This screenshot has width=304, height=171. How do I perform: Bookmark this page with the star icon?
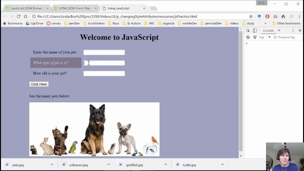[251, 17]
